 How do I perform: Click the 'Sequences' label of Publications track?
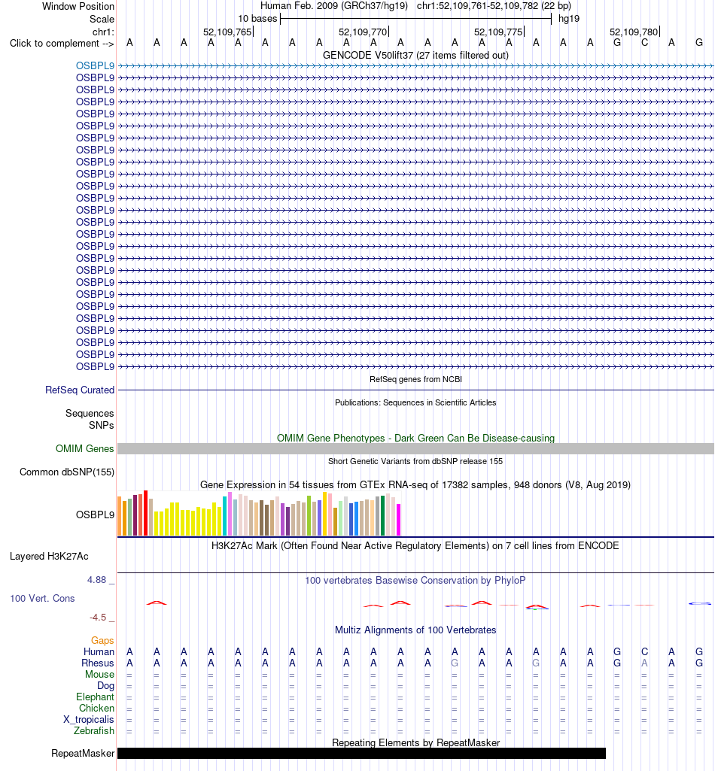tap(90, 414)
